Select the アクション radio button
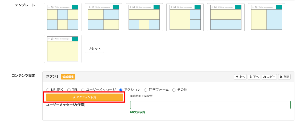Image resolution: width=296 pixels, height=122 pixels. 121,90
